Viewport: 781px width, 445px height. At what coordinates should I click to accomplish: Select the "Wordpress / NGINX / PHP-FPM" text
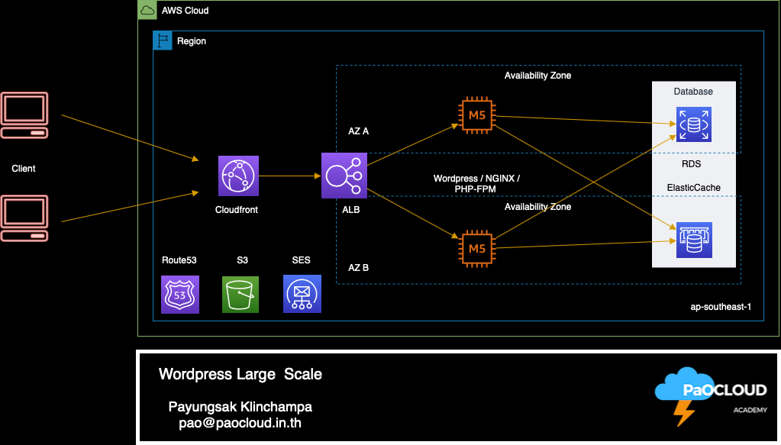[x=476, y=184]
